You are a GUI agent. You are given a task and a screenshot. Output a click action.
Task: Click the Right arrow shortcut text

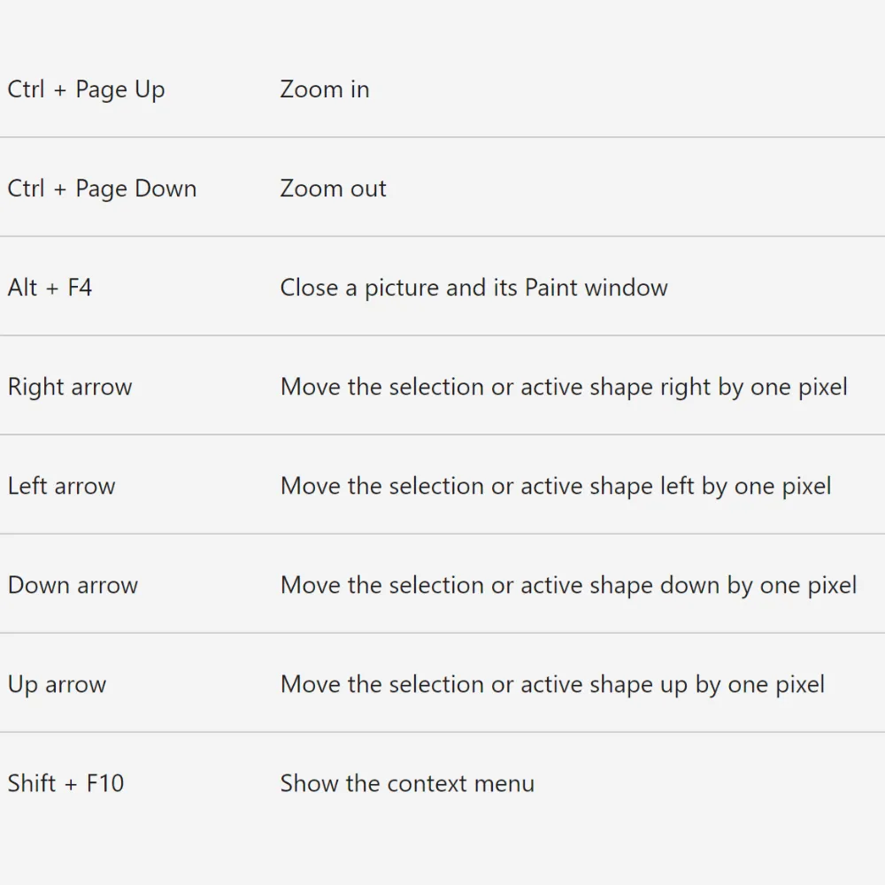coord(70,388)
